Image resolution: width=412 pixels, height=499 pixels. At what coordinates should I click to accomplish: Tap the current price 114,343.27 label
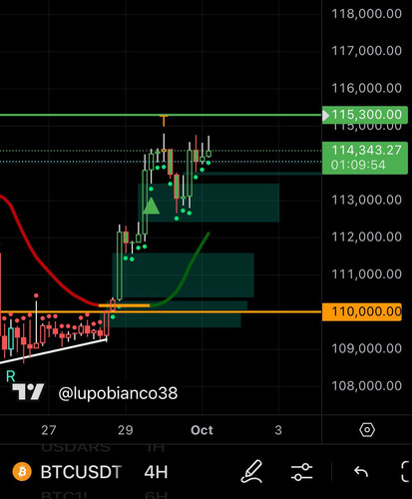click(365, 158)
